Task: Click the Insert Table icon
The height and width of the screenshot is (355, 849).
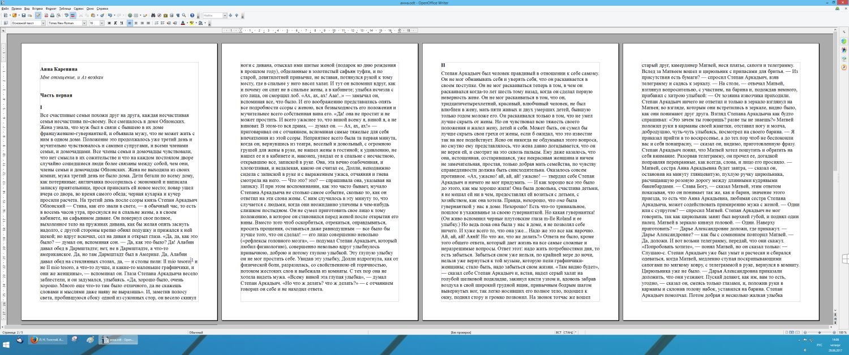Action: pyautogui.click(x=136, y=15)
